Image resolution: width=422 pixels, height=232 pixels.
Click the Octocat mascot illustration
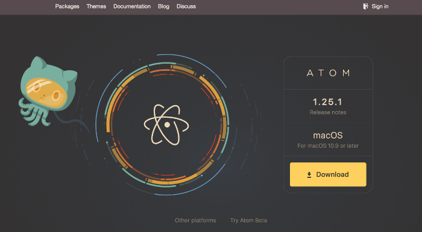(x=49, y=91)
